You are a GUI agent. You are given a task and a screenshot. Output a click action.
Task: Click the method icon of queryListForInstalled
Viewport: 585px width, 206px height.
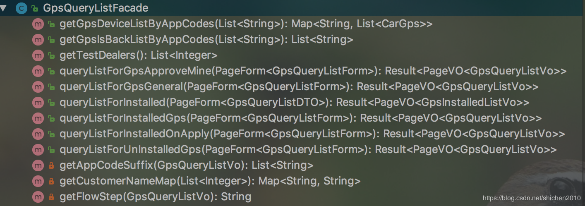coord(38,103)
